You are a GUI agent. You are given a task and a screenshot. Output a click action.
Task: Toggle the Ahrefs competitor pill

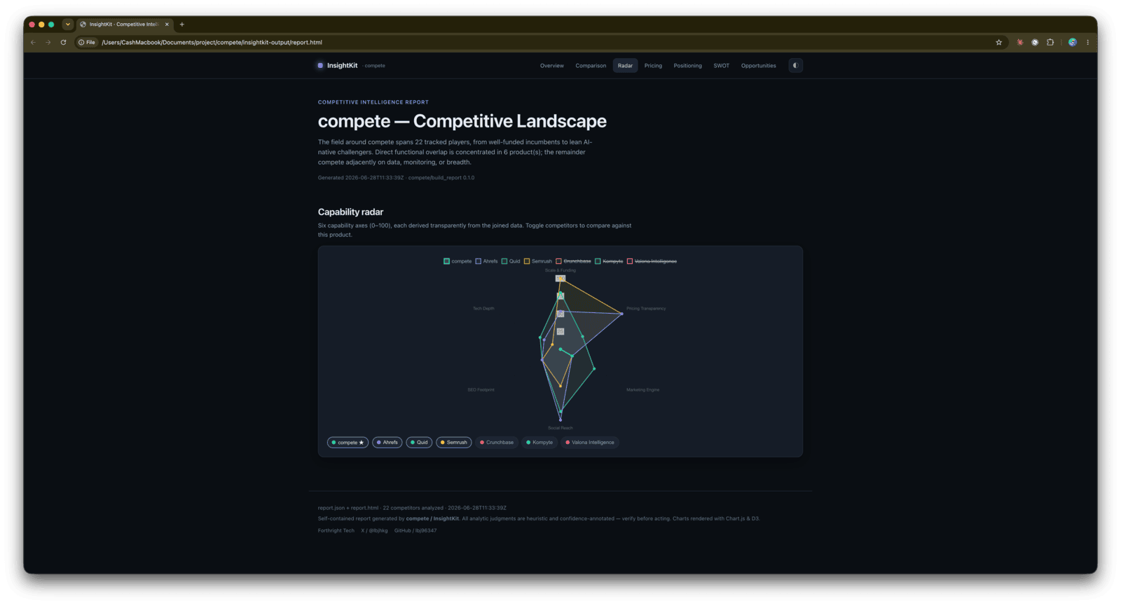[387, 443]
